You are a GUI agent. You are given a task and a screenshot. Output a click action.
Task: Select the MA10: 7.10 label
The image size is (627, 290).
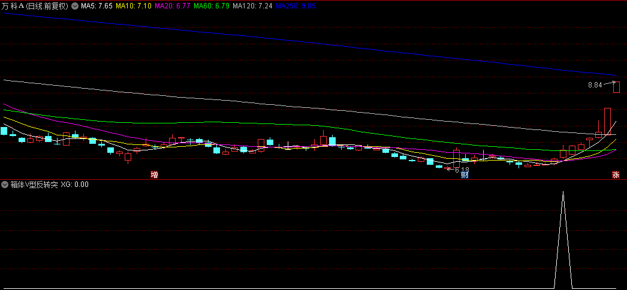[x=134, y=6]
